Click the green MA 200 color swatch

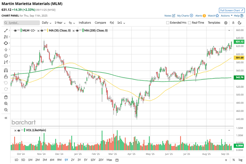tap(83, 31)
